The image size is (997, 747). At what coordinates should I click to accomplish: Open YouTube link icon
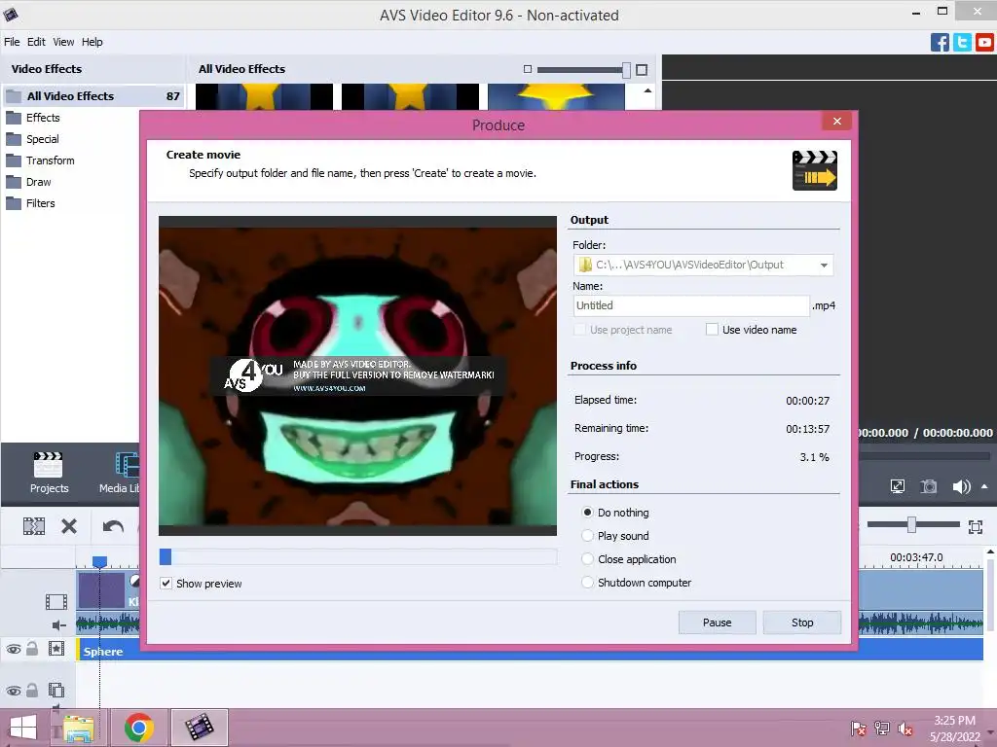pos(984,42)
